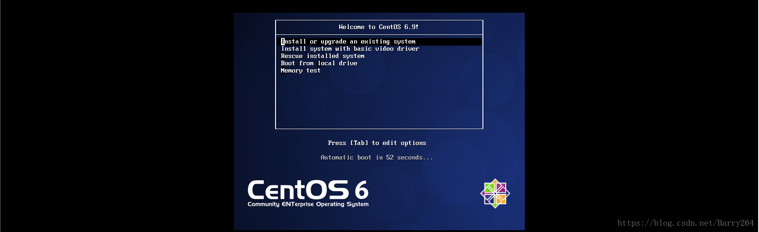Pick "Boot from local drive" option

coord(319,63)
